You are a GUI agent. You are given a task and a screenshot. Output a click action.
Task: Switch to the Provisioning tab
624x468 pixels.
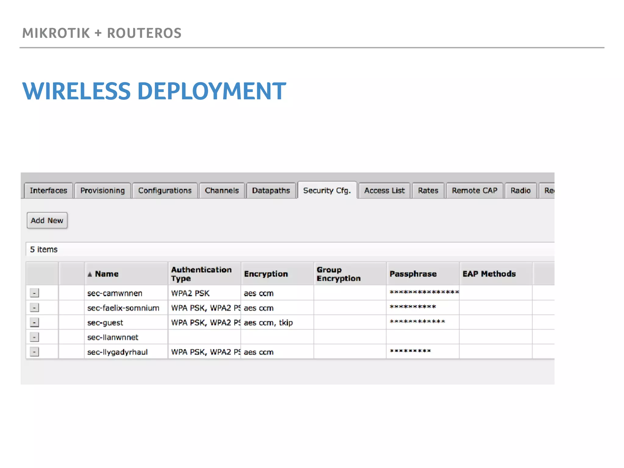coord(103,190)
